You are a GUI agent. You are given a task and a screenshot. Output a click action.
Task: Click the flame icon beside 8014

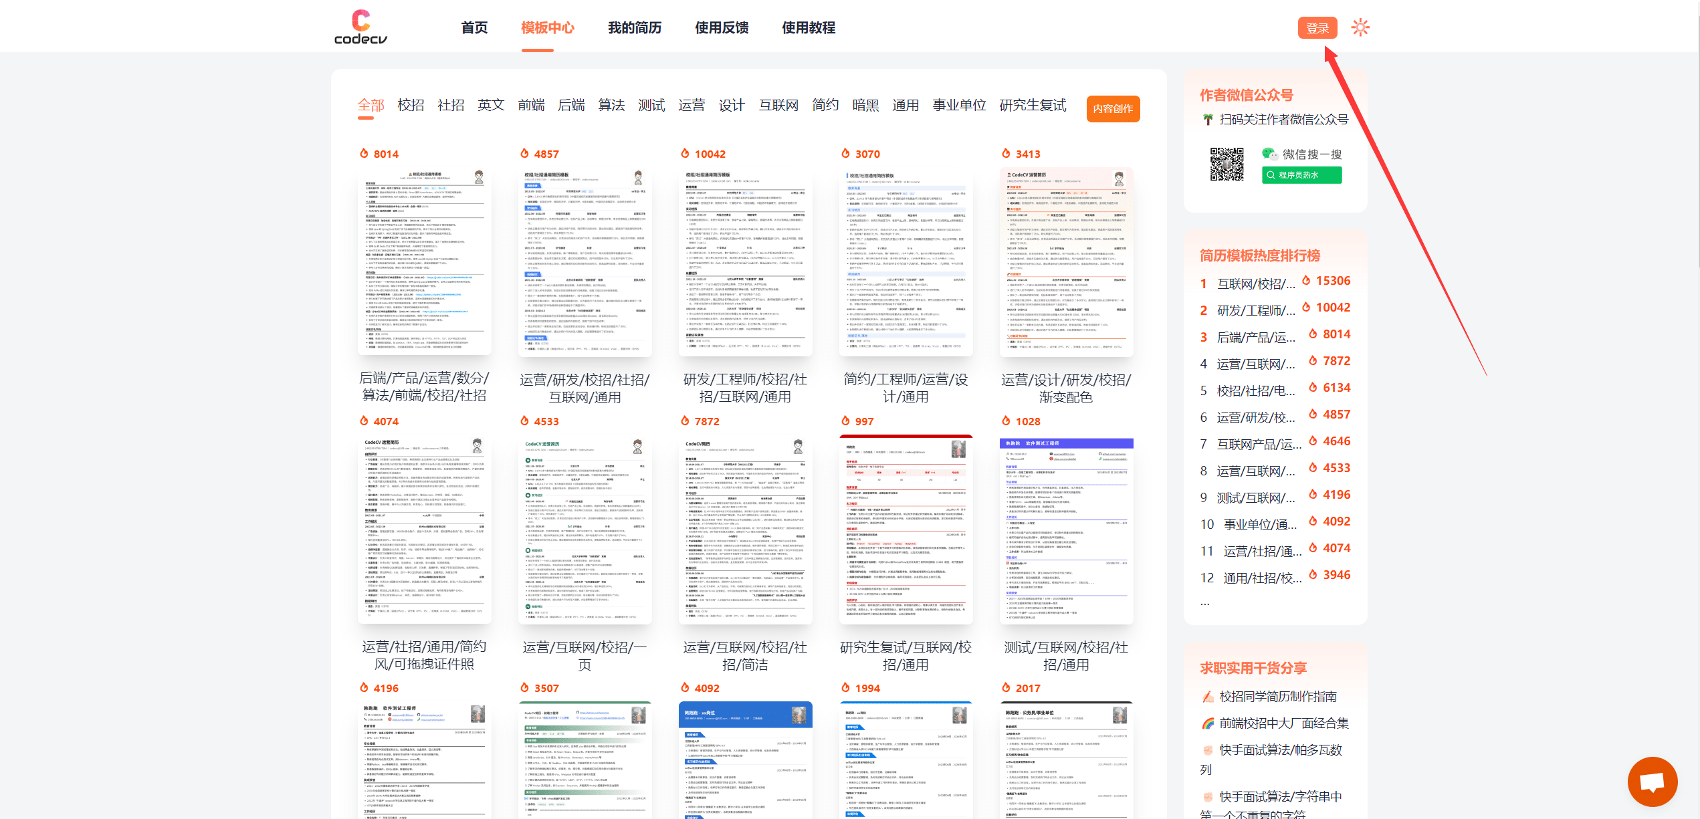pos(364,153)
